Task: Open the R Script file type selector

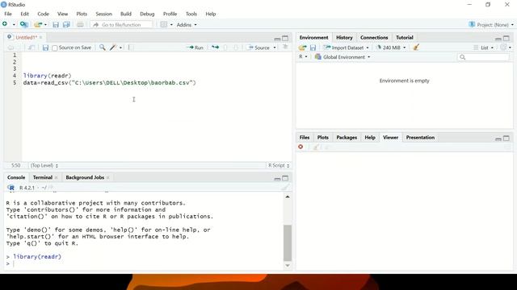Action: point(279,165)
